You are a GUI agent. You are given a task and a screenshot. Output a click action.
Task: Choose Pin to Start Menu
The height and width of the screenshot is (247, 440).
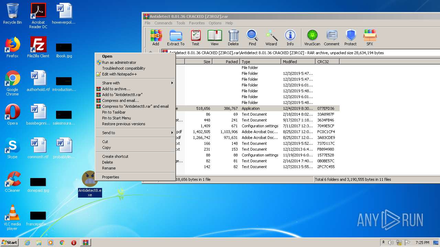click(135, 118)
